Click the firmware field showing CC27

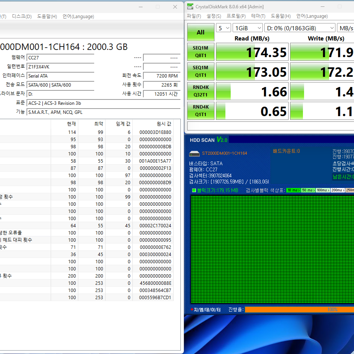coord(60,57)
